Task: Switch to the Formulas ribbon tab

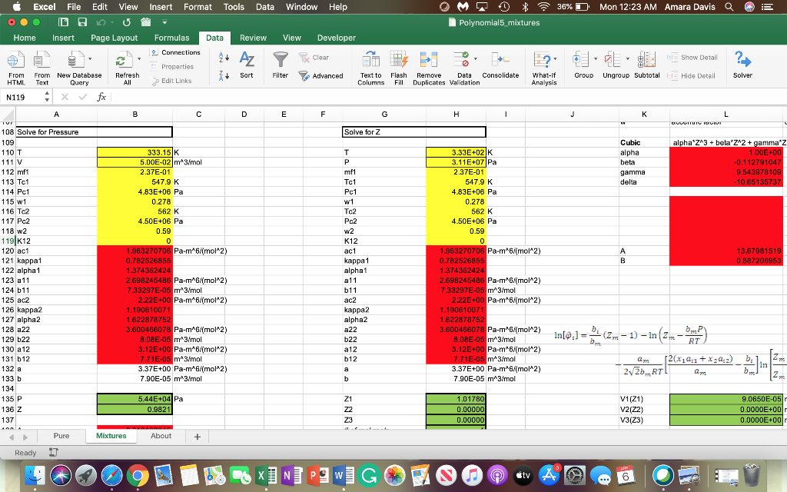Action: coord(172,37)
